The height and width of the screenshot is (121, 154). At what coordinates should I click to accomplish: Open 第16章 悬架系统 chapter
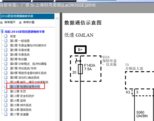pyautogui.click(x=21, y=110)
